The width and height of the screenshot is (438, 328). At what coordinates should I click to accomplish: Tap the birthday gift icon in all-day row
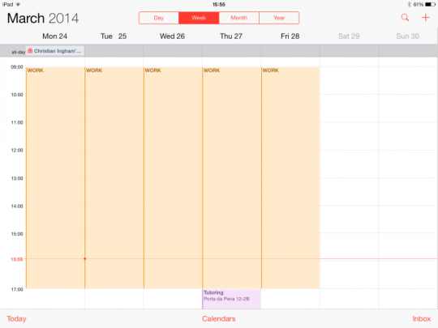[30, 51]
